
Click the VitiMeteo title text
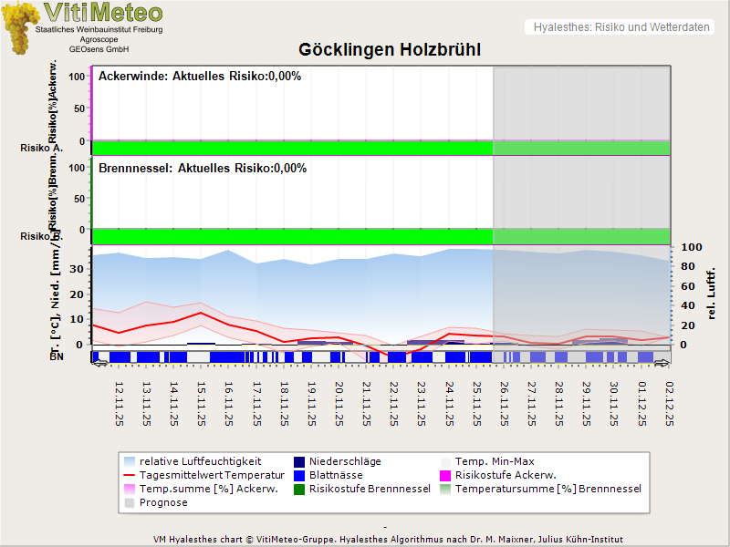tap(103, 13)
